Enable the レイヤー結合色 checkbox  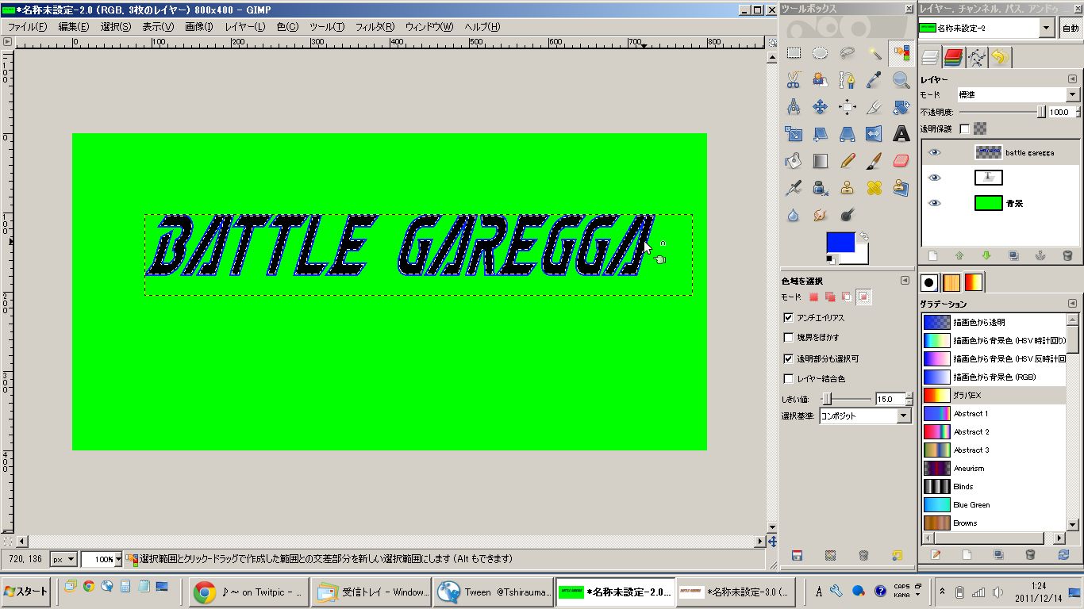(x=788, y=379)
